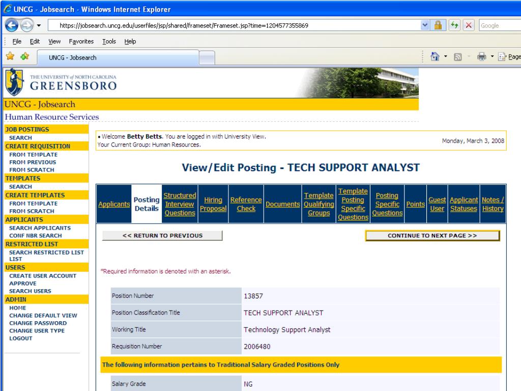Open the Page toolbar menu
This screenshot has height=391, width=521.
coord(510,57)
